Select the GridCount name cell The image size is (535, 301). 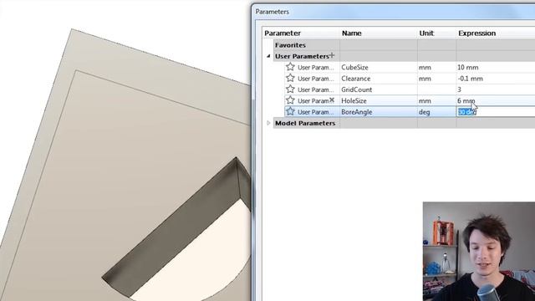[x=379, y=89]
